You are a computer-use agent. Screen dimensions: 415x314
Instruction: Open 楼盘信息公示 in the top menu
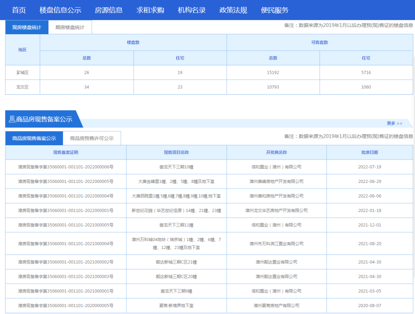pos(60,10)
